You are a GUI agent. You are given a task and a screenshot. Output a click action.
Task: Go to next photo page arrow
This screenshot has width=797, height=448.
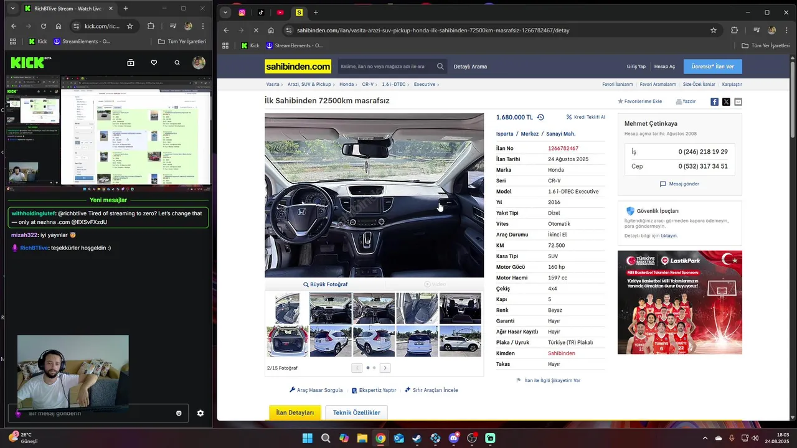coord(385,368)
